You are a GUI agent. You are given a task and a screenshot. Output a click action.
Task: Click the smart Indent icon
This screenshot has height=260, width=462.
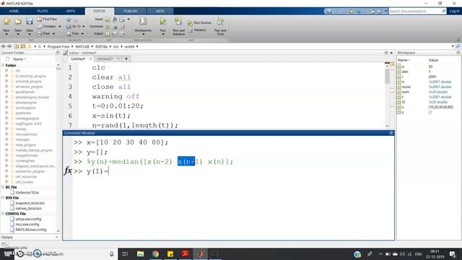tap(108, 34)
